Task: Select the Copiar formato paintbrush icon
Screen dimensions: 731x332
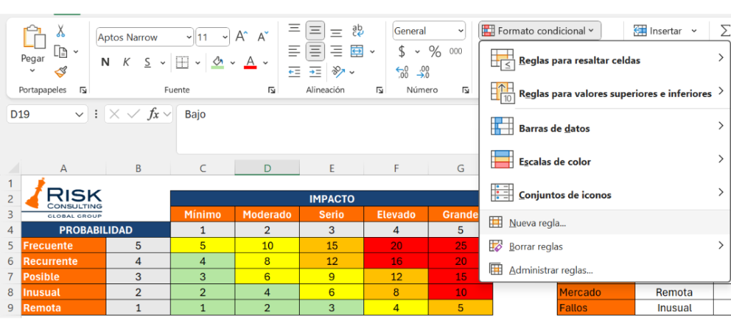Action: pos(61,71)
